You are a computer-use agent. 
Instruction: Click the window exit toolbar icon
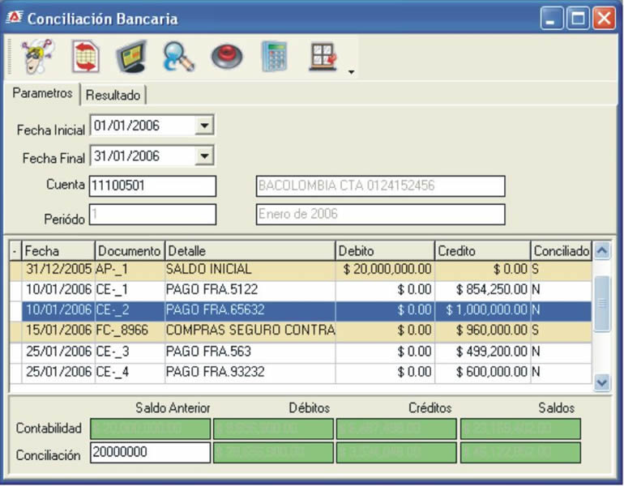pos(323,57)
